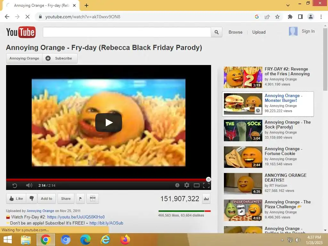Click the user avatar beside Sign In
Viewport: 328px width, 246px height.
pyautogui.click(x=293, y=31)
